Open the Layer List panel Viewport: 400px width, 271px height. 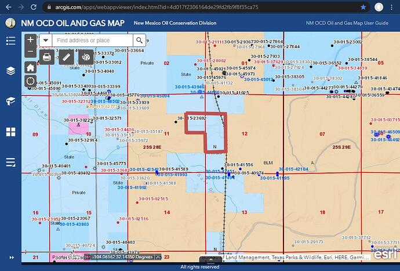pyautogui.click(x=10, y=71)
